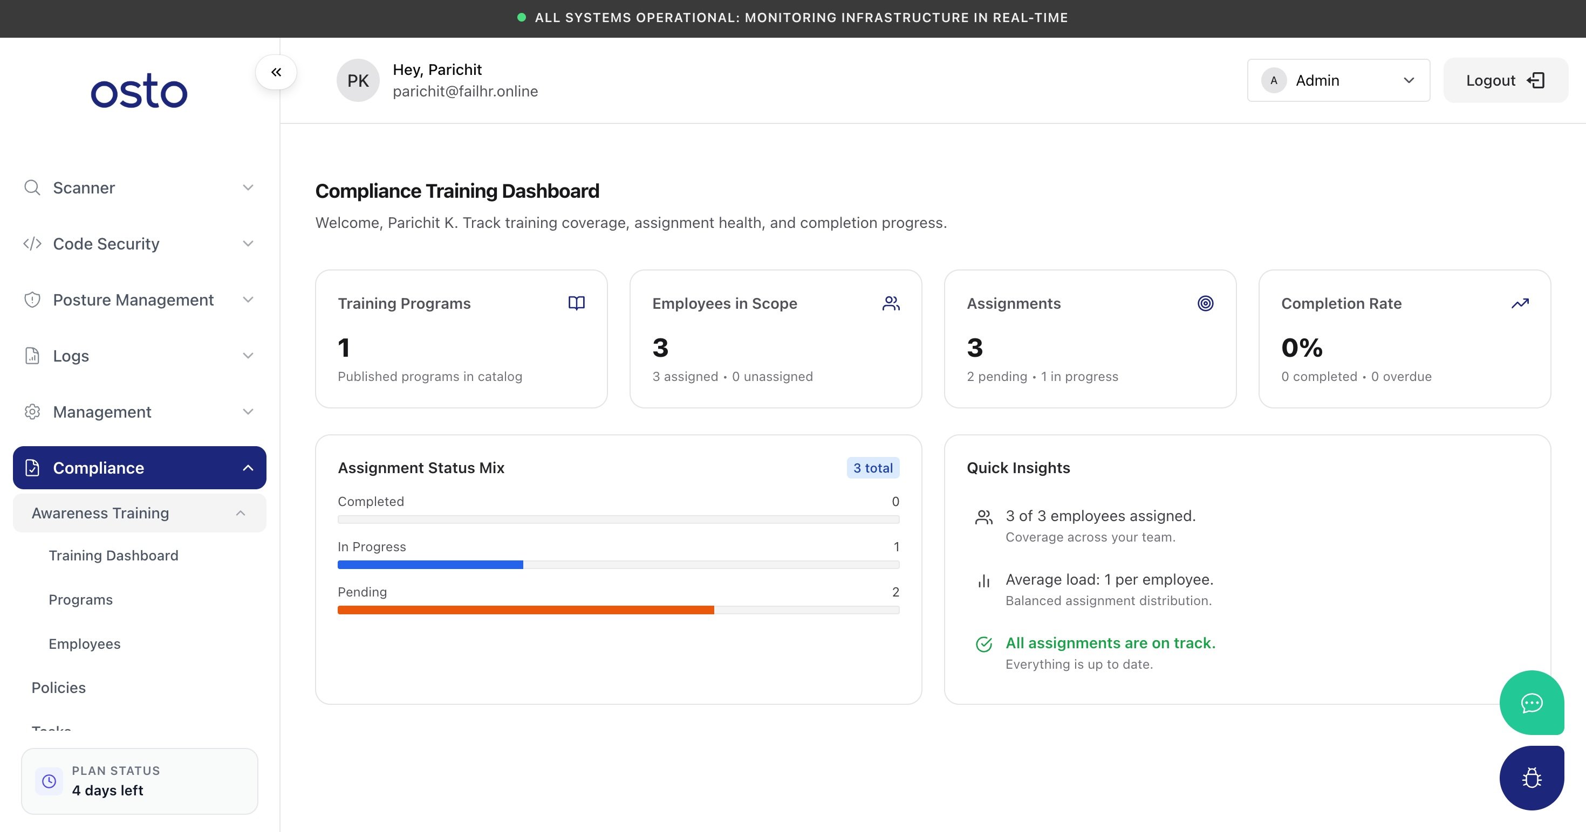
Task: Click the parichit@failhr.online email
Action: pos(466,91)
